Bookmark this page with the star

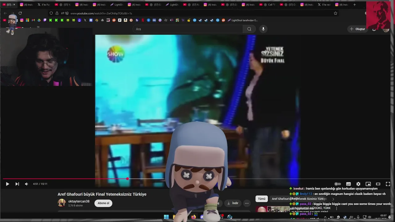click(335, 13)
